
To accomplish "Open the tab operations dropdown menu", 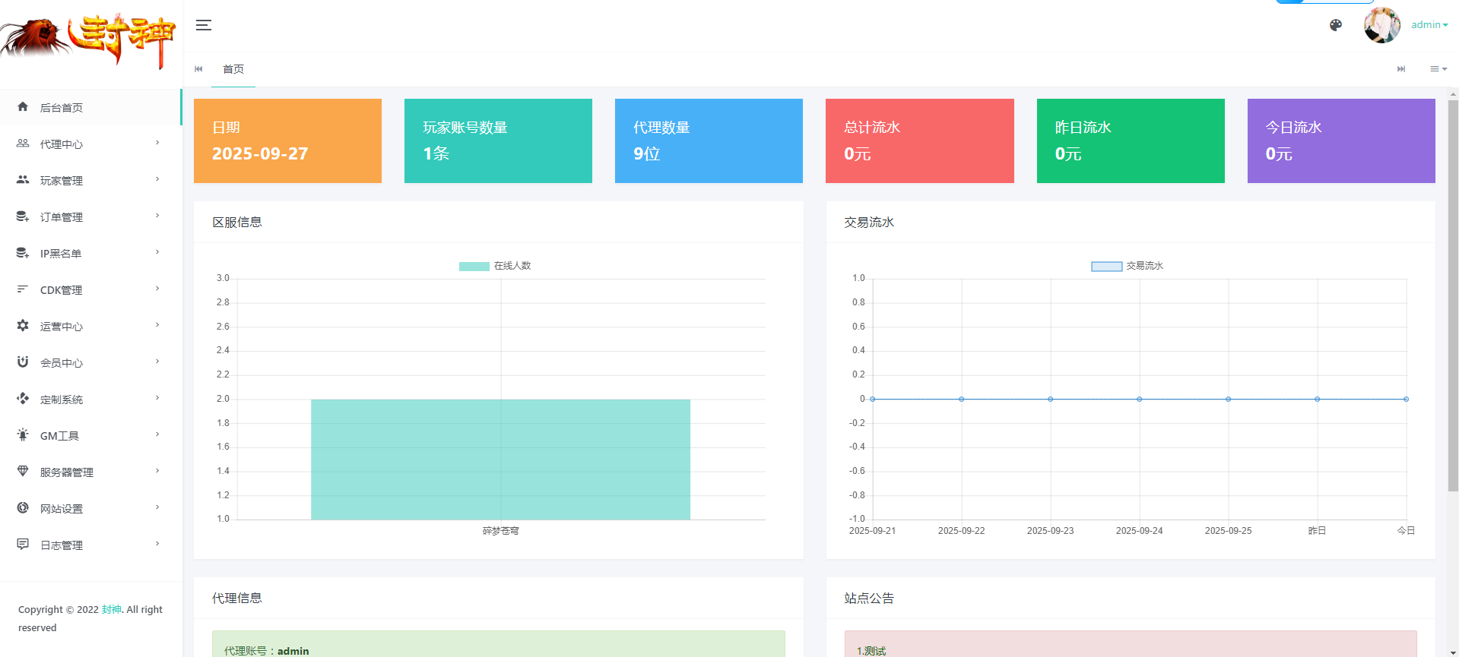I will tap(1438, 69).
